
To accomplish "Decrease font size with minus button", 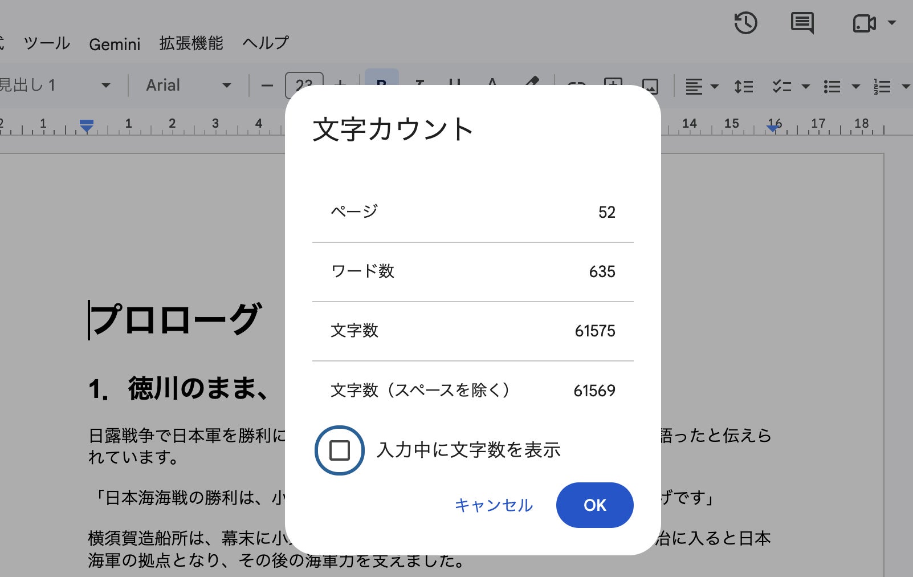I will 267,86.
